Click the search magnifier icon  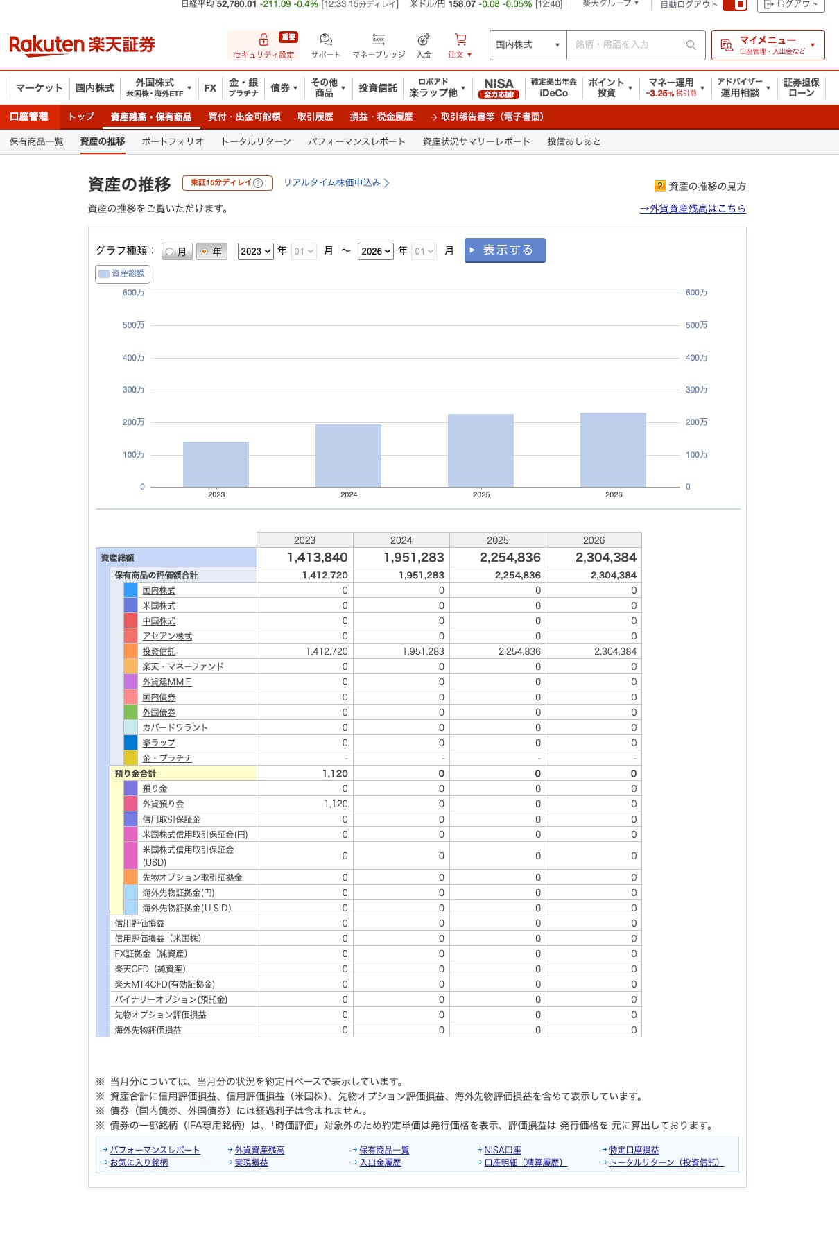tap(691, 45)
